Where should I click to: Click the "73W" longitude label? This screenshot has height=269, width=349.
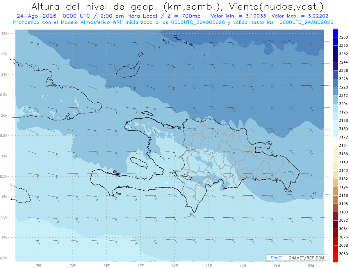pos(140,265)
